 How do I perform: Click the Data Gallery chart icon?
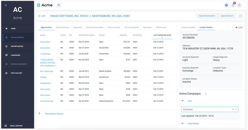[x=6, y=73]
